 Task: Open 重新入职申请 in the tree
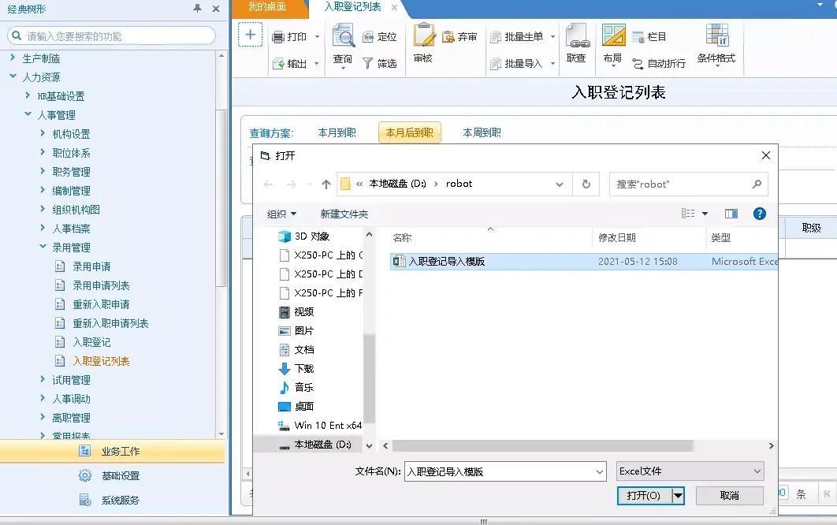101,304
